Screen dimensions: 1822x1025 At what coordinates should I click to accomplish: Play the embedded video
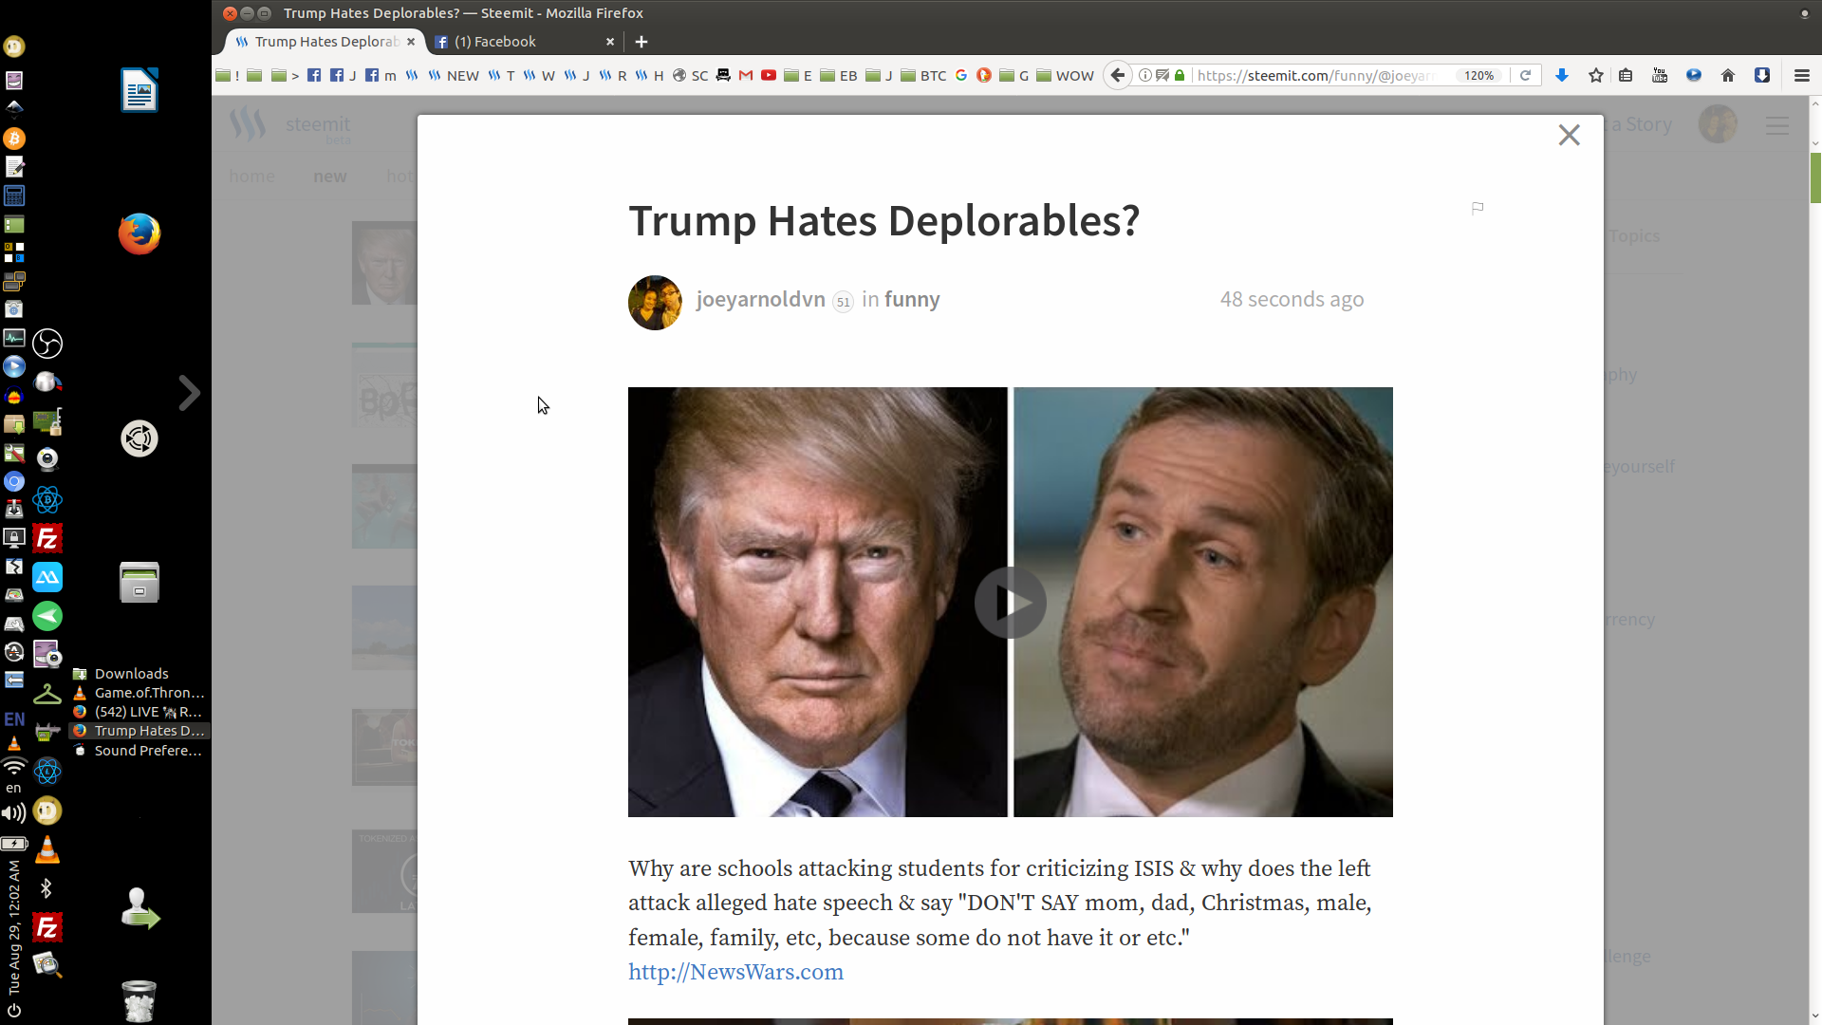point(1010,603)
